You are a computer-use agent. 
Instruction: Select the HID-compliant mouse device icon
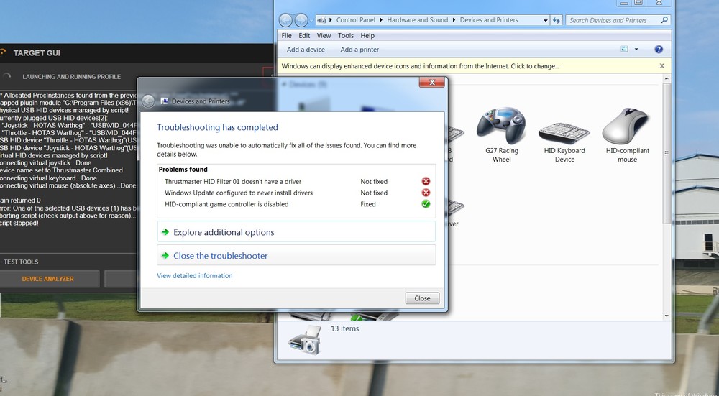coord(627,126)
